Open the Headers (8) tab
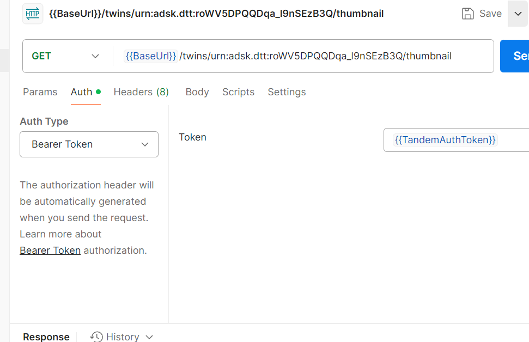The width and height of the screenshot is (529, 342). point(141,92)
